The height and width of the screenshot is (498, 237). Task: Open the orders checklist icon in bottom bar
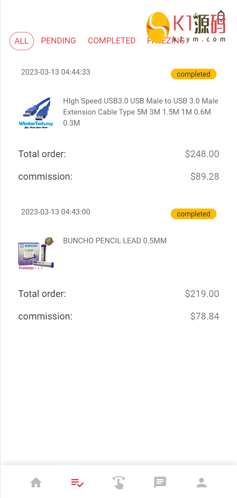[77, 483]
